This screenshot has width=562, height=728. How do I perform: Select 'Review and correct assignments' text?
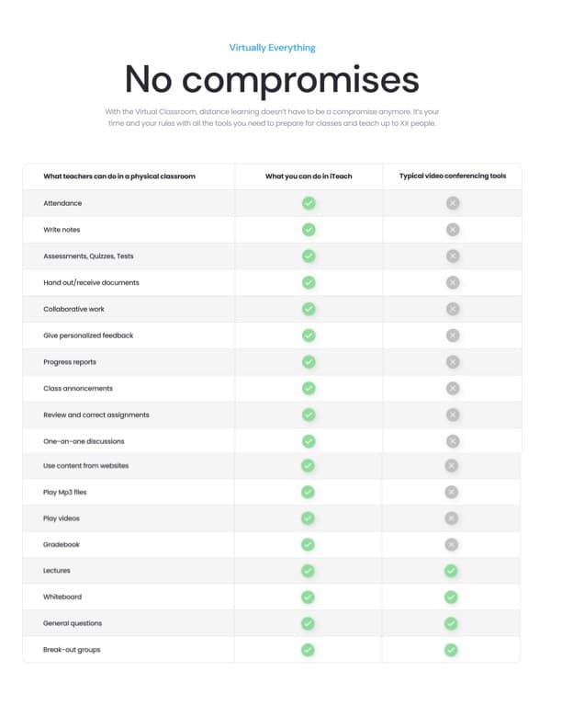(x=96, y=415)
